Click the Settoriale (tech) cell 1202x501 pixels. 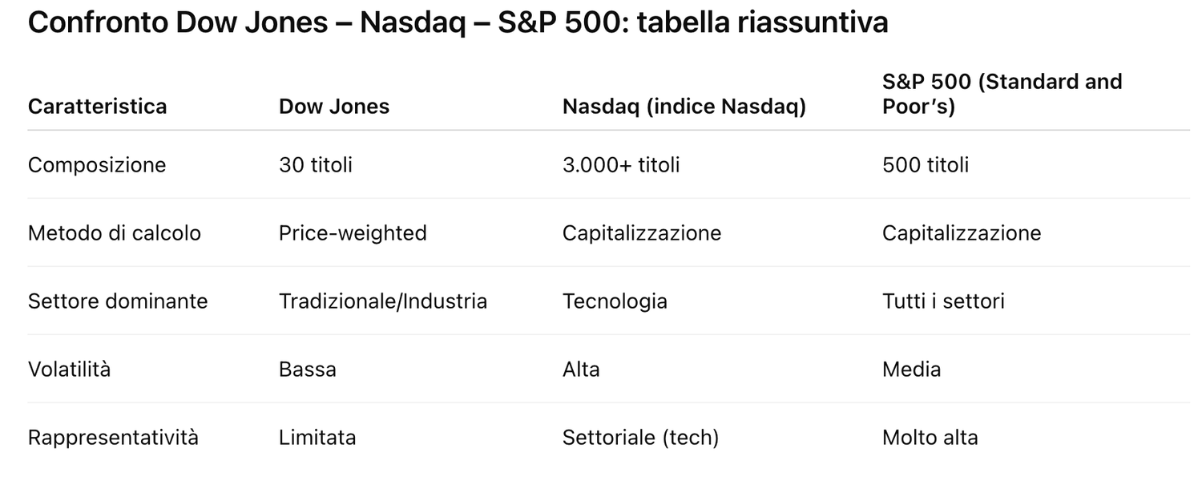tap(640, 438)
